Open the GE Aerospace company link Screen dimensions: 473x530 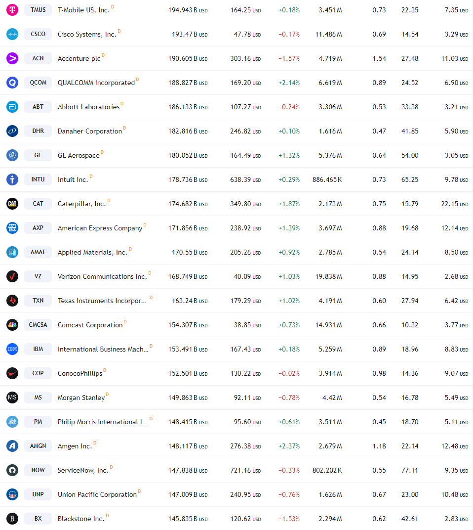(79, 155)
